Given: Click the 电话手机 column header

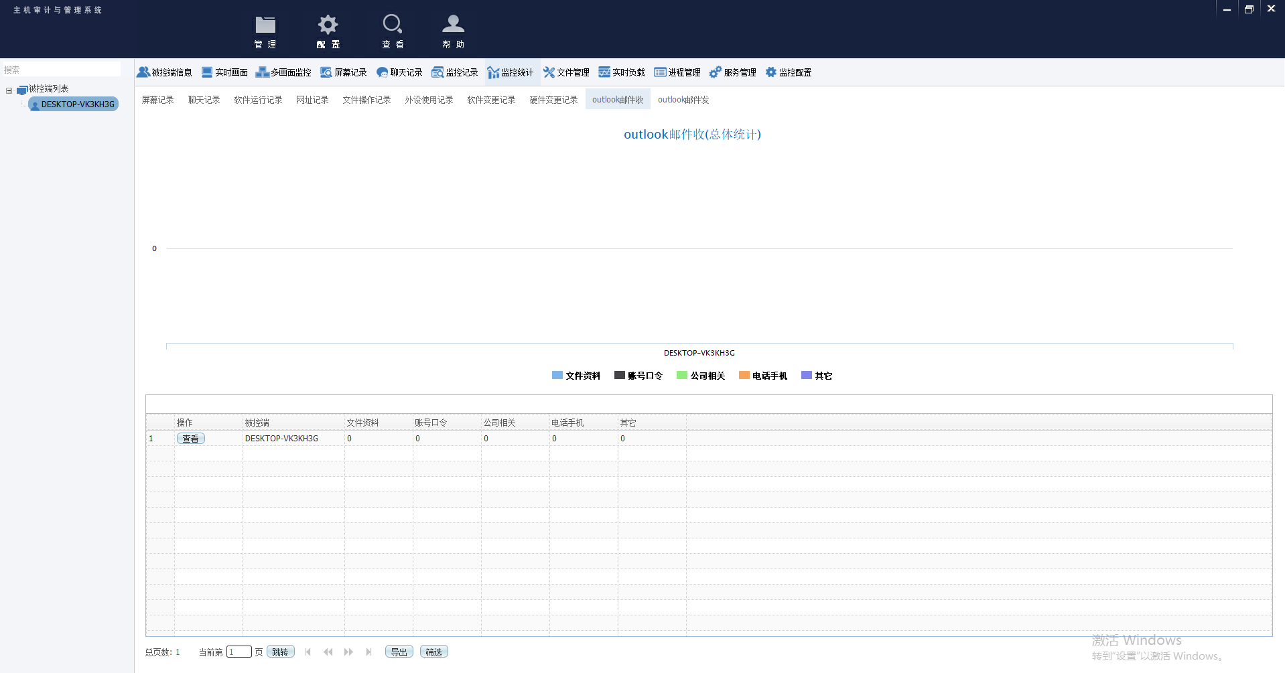Looking at the screenshot, I should [x=584, y=423].
